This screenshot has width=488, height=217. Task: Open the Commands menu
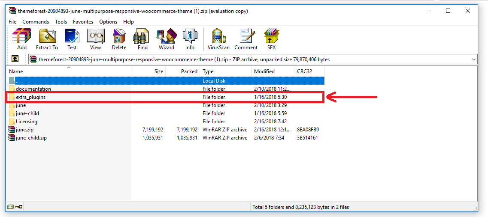click(36, 22)
